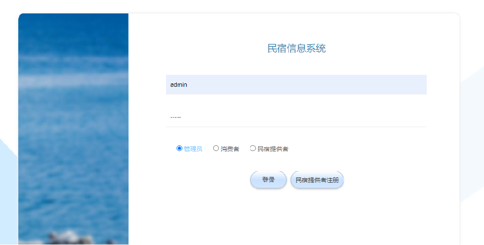This screenshot has width=484, height=245.
Task: Click the 登录 button
Action: pyautogui.click(x=268, y=180)
